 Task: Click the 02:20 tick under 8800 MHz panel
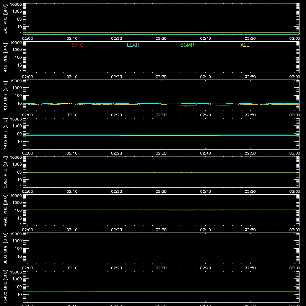tap(117, 268)
